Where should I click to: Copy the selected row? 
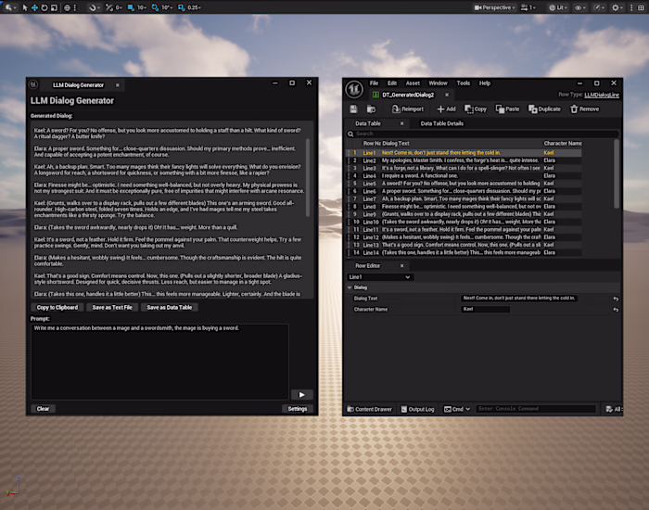coord(476,108)
